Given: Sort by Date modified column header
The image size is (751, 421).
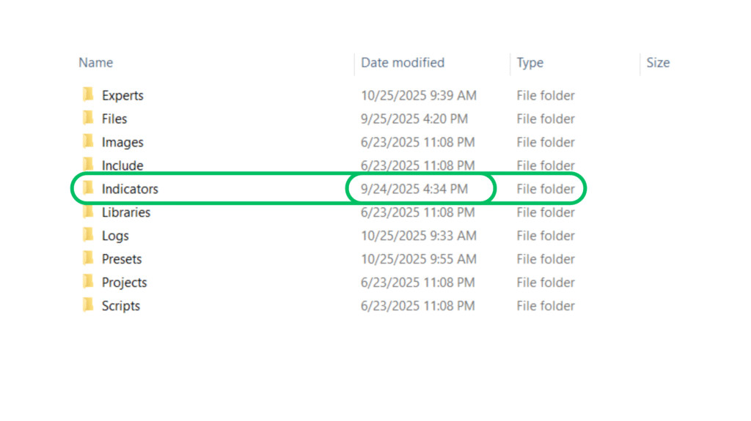Looking at the screenshot, I should tap(403, 63).
